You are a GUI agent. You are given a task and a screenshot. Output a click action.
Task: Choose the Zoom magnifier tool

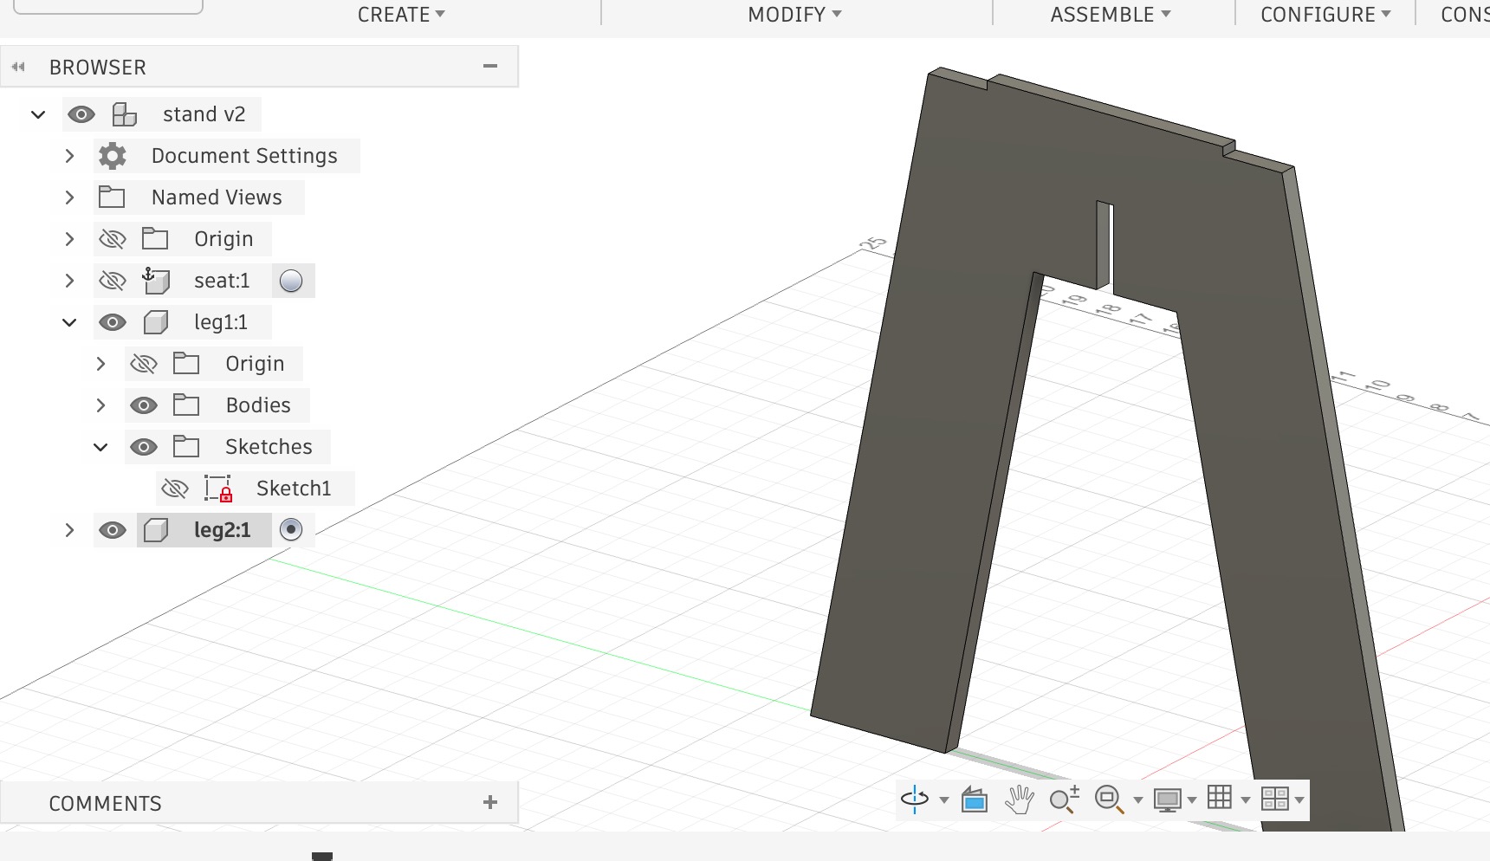(1064, 799)
